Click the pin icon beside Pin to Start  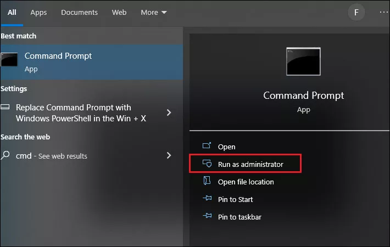tap(207, 198)
